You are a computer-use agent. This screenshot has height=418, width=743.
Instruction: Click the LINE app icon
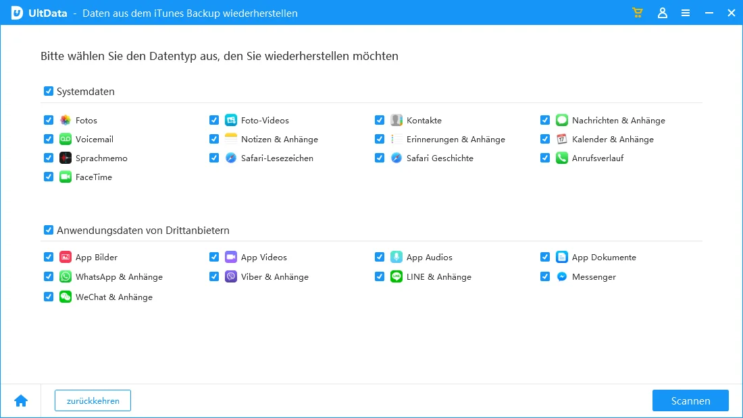396,276
